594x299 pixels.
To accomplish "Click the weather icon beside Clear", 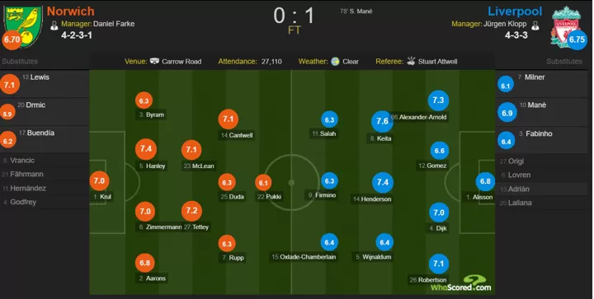I will pos(335,61).
